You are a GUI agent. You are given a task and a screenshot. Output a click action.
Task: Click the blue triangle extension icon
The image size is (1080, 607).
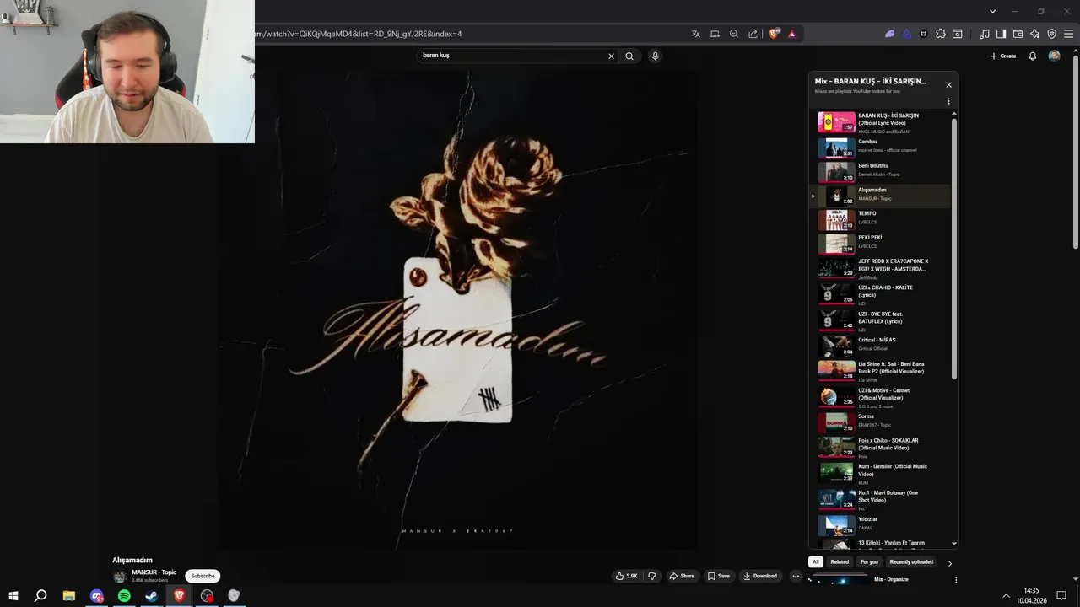click(907, 34)
